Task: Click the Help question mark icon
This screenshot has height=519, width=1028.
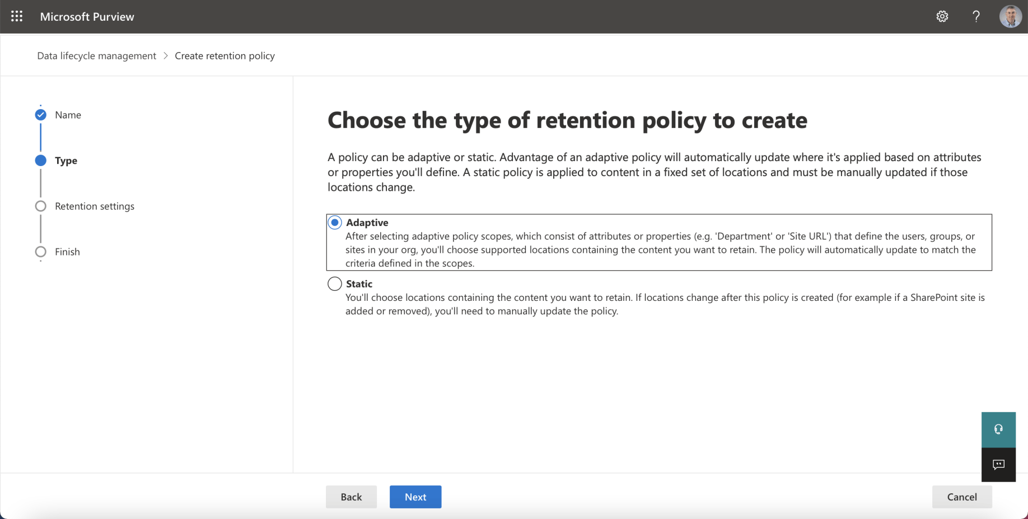Action: (976, 17)
